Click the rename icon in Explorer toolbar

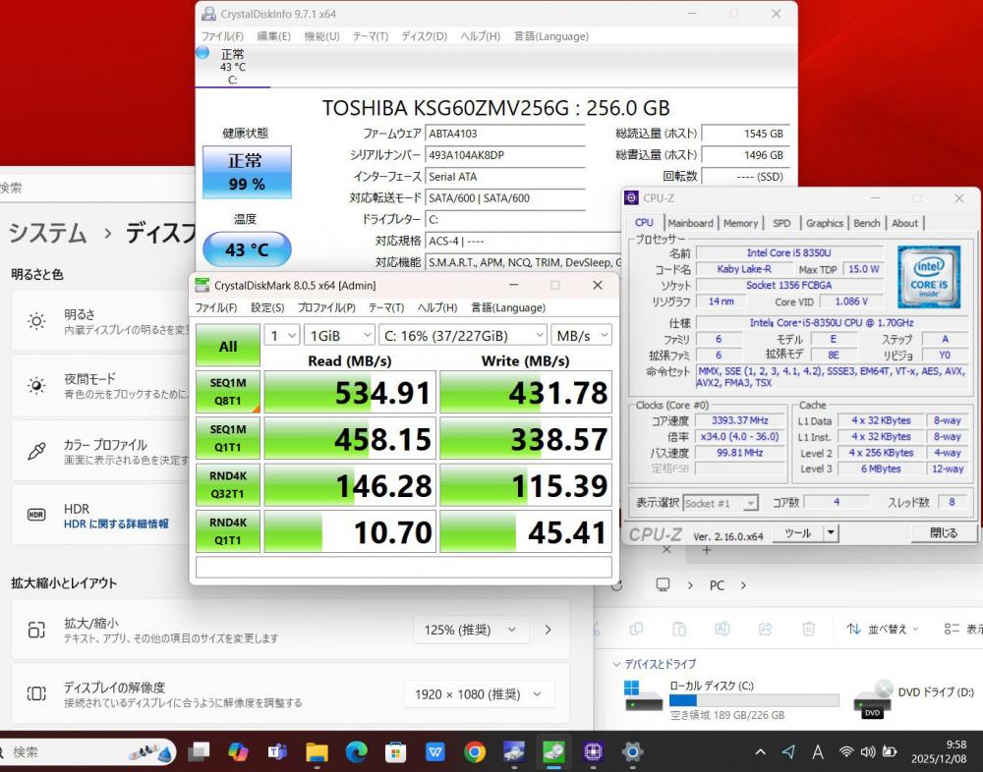[723, 629]
